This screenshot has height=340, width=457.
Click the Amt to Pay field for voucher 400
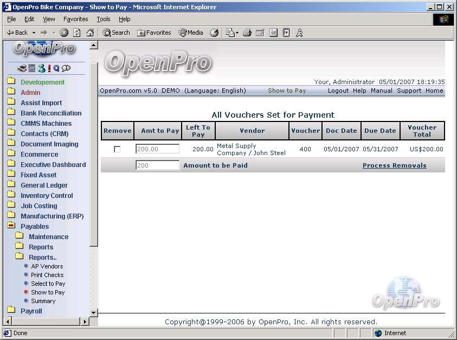(157, 149)
